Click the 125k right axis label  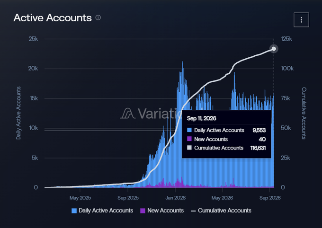pos(286,39)
